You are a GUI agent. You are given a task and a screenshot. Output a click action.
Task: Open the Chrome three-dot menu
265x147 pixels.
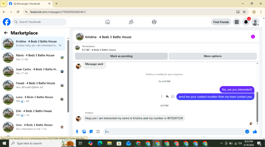(261, 12)
